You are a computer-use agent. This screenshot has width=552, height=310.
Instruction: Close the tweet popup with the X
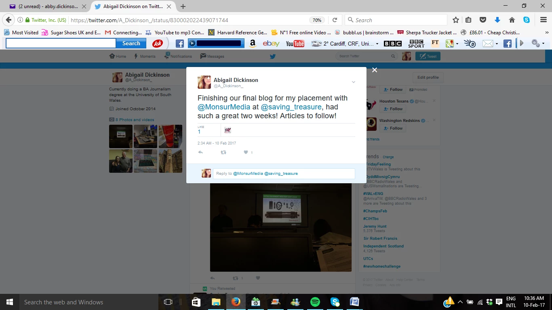(x=375, y=70)
